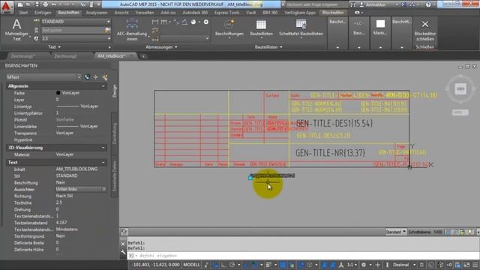Viewport: 480px width, 270px height.
Task: Select the linear dimension tool
Action: pyautogui.click(x=155, y=22)
